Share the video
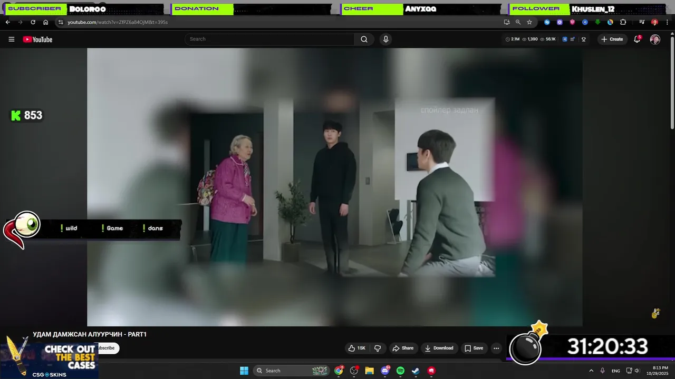The height and width of the screenshot is (379, 675). pyautogui.click(x=403, y=348)
